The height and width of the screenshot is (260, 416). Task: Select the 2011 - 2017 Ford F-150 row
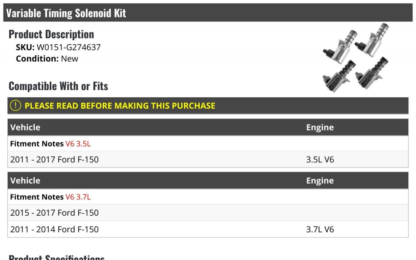(x=54, y=160)
